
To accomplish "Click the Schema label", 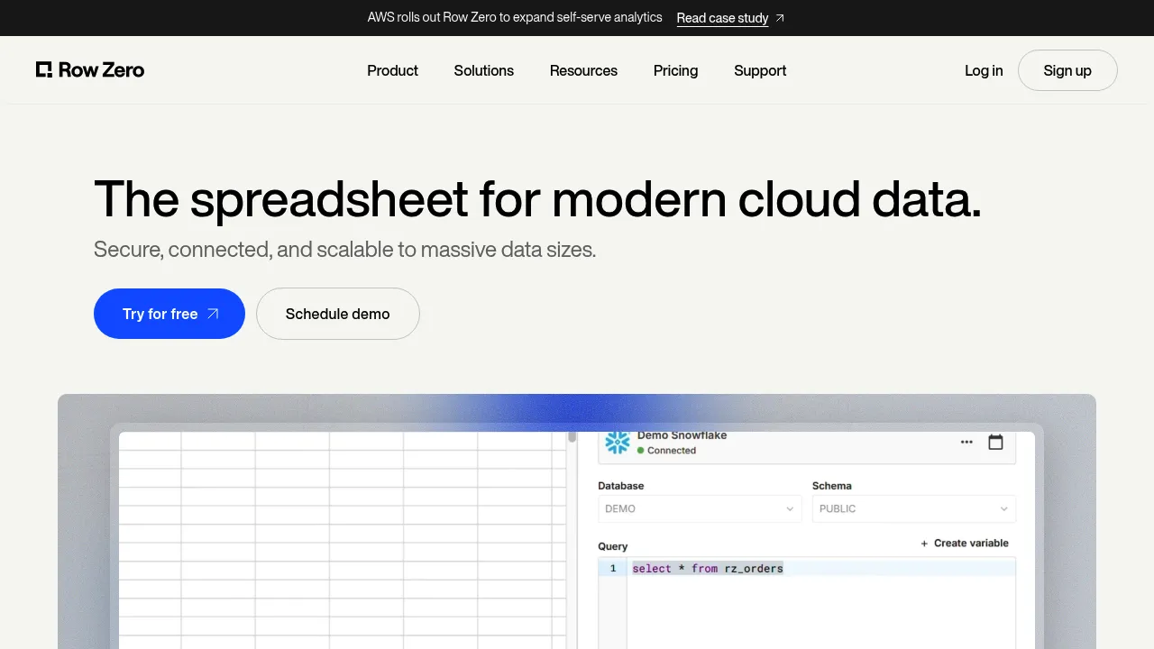I will tap(832, 485).
